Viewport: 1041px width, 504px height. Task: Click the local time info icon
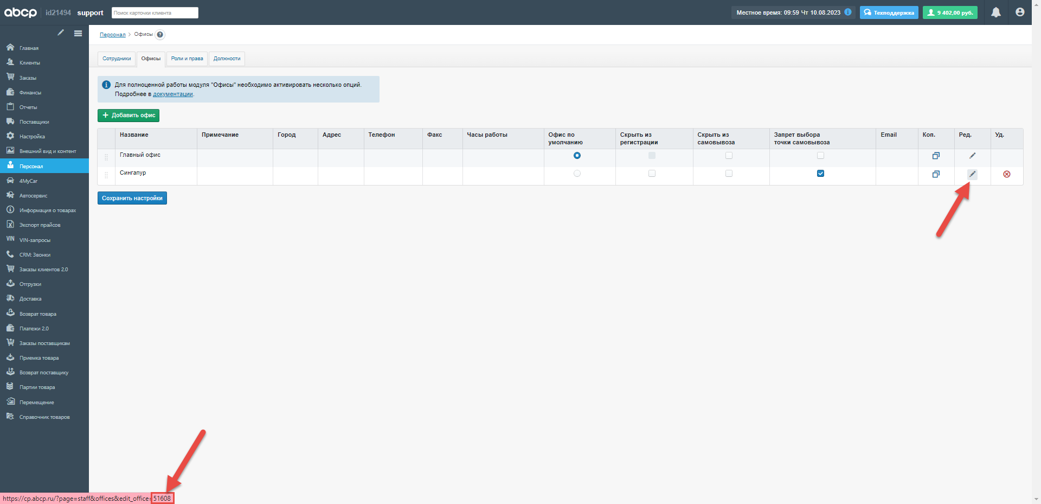(848, 12)
